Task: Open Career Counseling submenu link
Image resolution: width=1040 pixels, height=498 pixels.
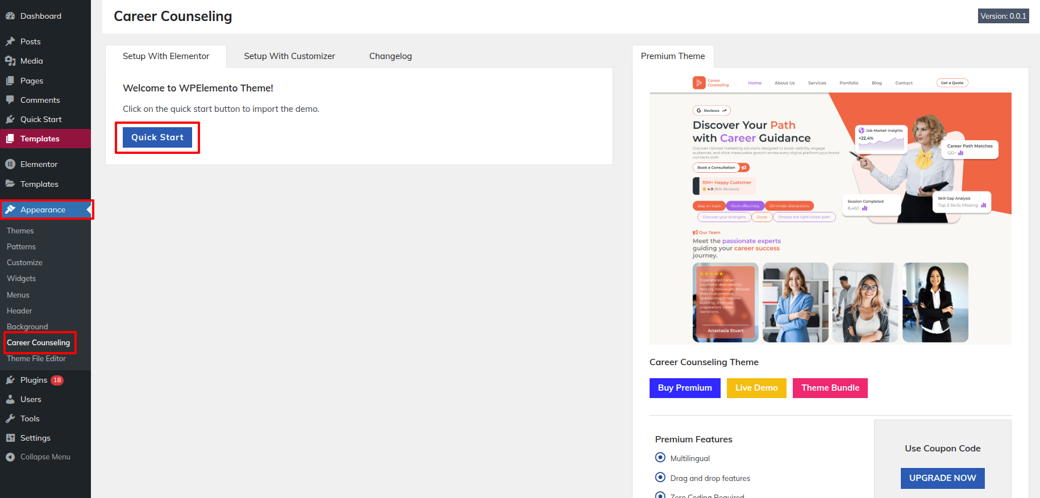Action: point(38,342)
